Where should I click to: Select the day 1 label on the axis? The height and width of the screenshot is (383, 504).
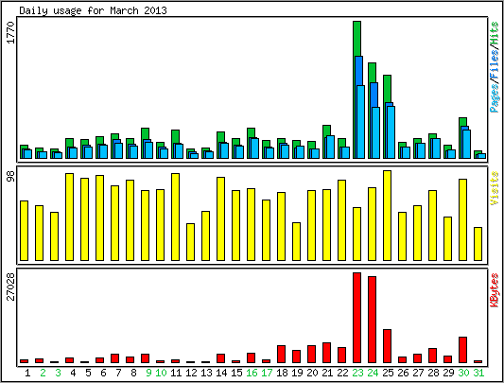tap(27, 373)
